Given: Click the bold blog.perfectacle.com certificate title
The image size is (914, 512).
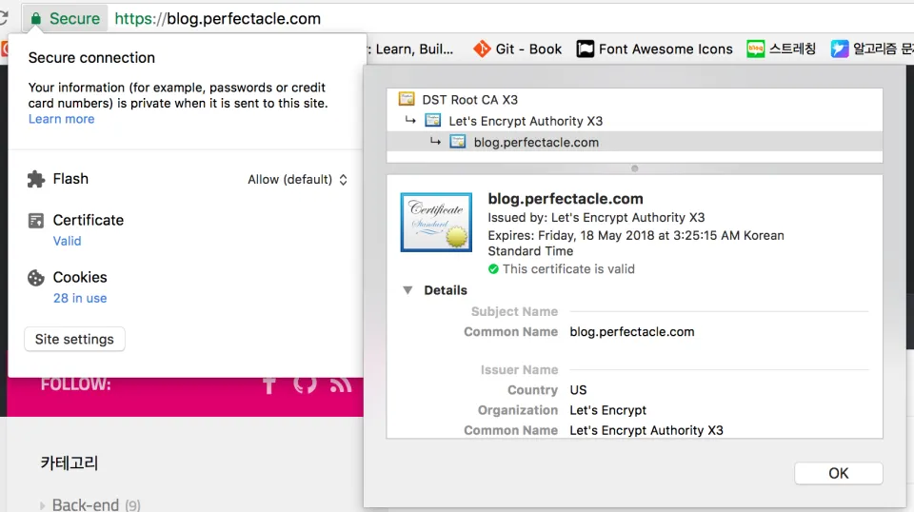Looking at the screenshot, I should pos(566,199).
